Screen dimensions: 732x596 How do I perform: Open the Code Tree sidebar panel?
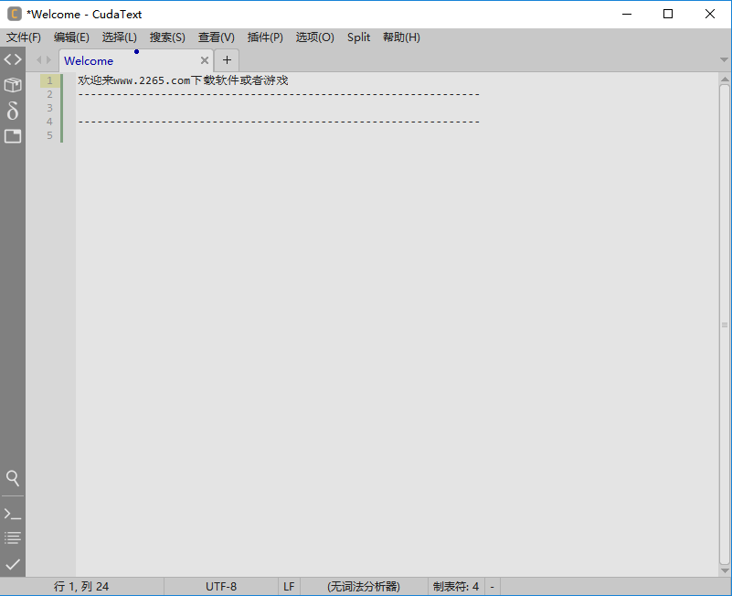(12, 59)
